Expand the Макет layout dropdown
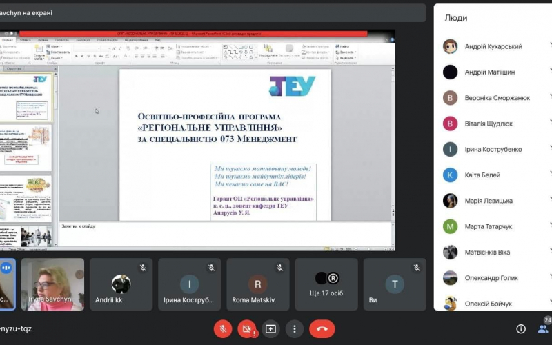 55,46
